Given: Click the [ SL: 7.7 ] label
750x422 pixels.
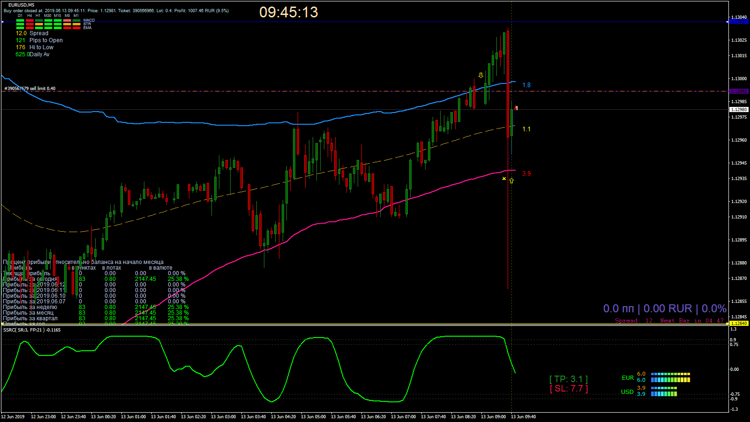Looking at the screenshot, I should point(569,389).
